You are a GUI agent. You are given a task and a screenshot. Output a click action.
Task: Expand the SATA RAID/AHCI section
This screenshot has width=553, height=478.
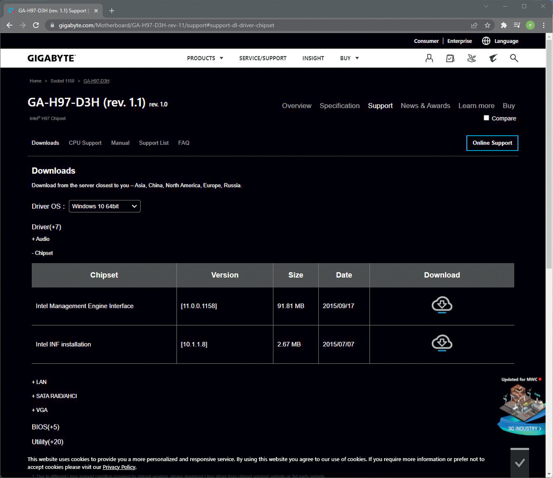pos(54,396)
